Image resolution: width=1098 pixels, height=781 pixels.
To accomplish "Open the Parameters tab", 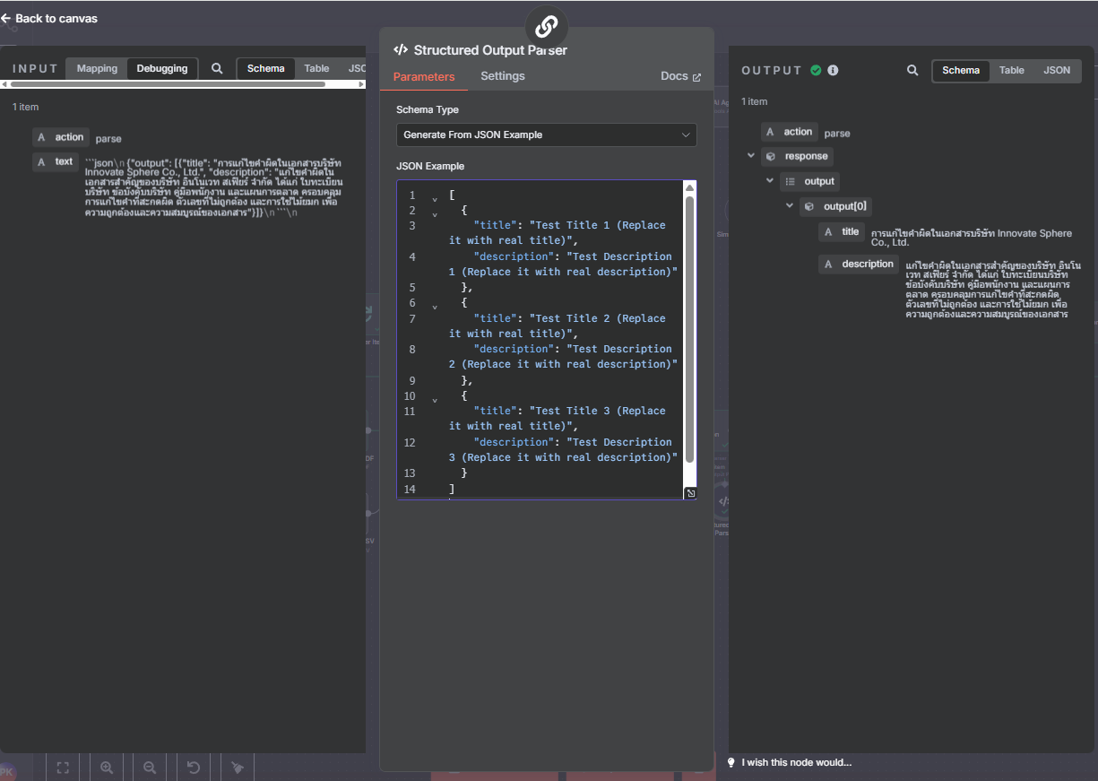I will click(x=424, y=76).
